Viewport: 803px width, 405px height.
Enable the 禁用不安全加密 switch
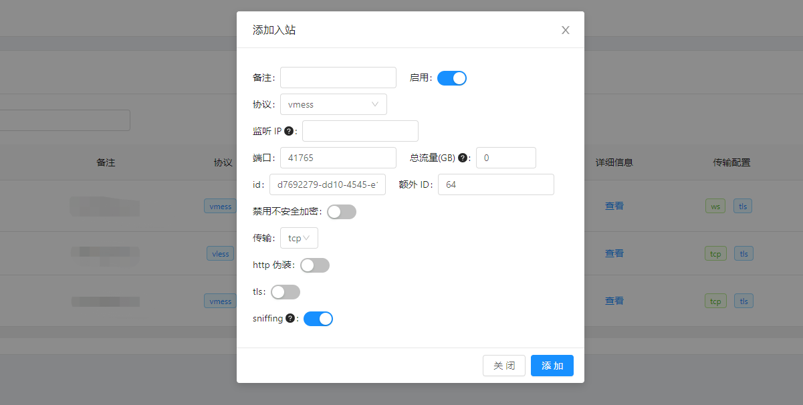[x=341, y=211]
